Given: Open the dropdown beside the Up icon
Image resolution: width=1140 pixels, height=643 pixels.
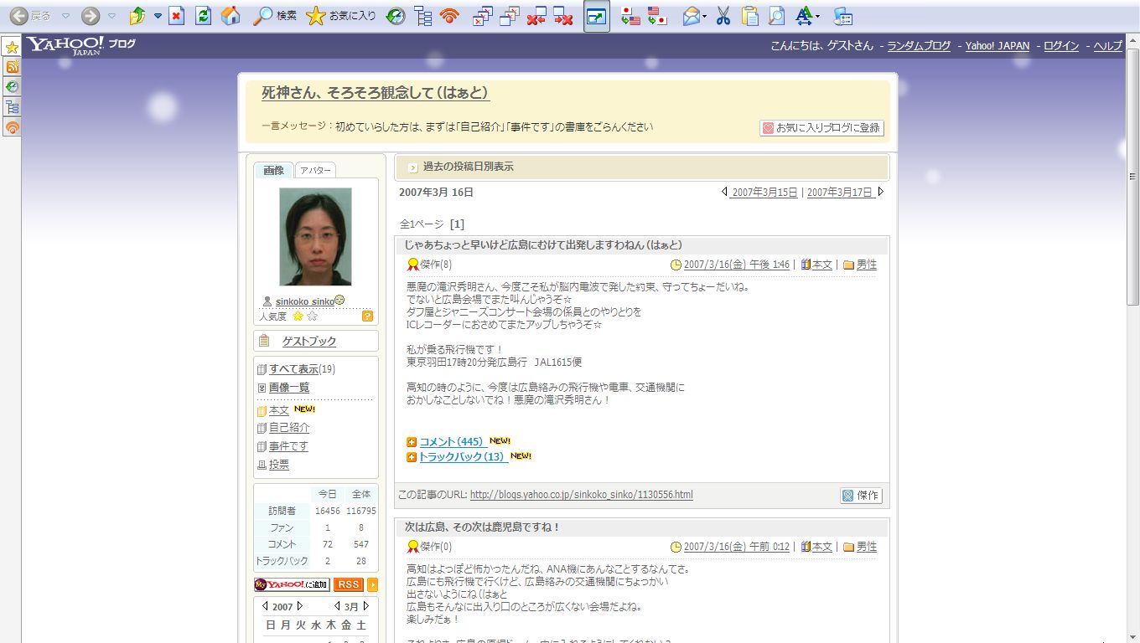Looking at the screenshot, I should 157,16.
